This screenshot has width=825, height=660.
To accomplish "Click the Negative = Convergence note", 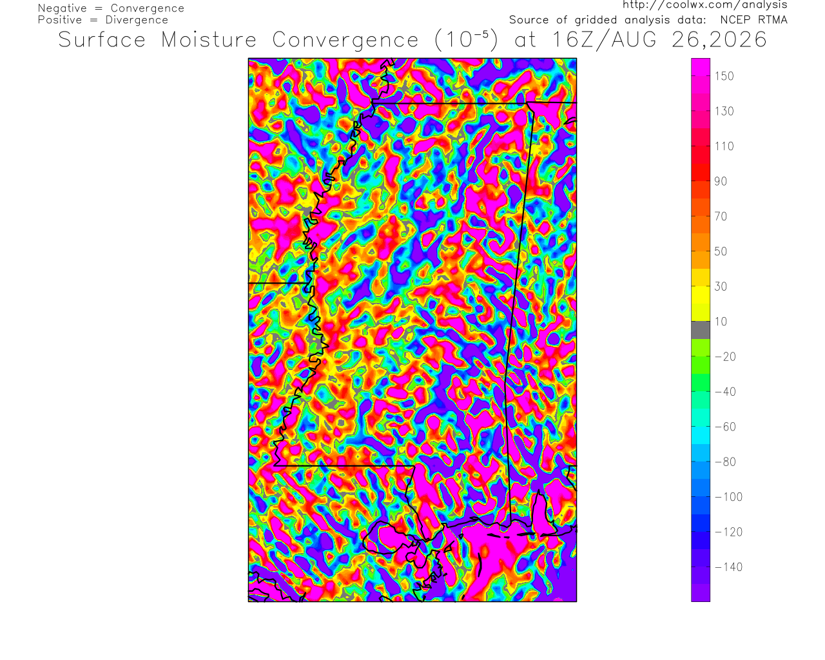I will click(x=111, y=8).
